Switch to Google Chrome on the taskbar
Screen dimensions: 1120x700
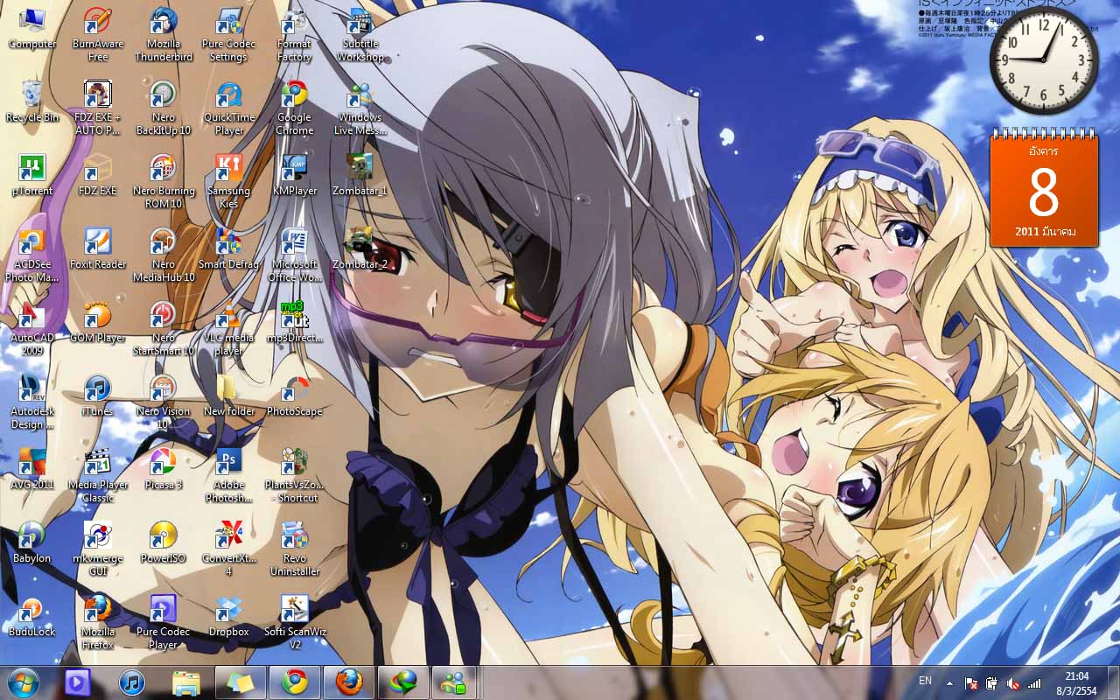[295, 682]
